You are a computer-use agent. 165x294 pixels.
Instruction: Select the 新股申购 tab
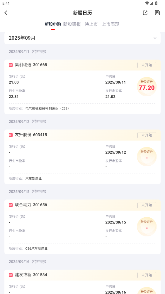tap(53, 24)
